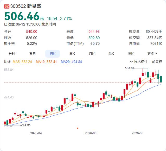Switch to the 周K weekly tab
Screen dimensions: 166x151
tap(72, 54)
